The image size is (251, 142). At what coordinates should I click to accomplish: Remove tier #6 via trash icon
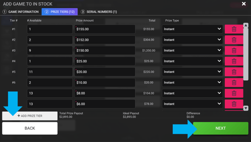(x=234, y=82)
